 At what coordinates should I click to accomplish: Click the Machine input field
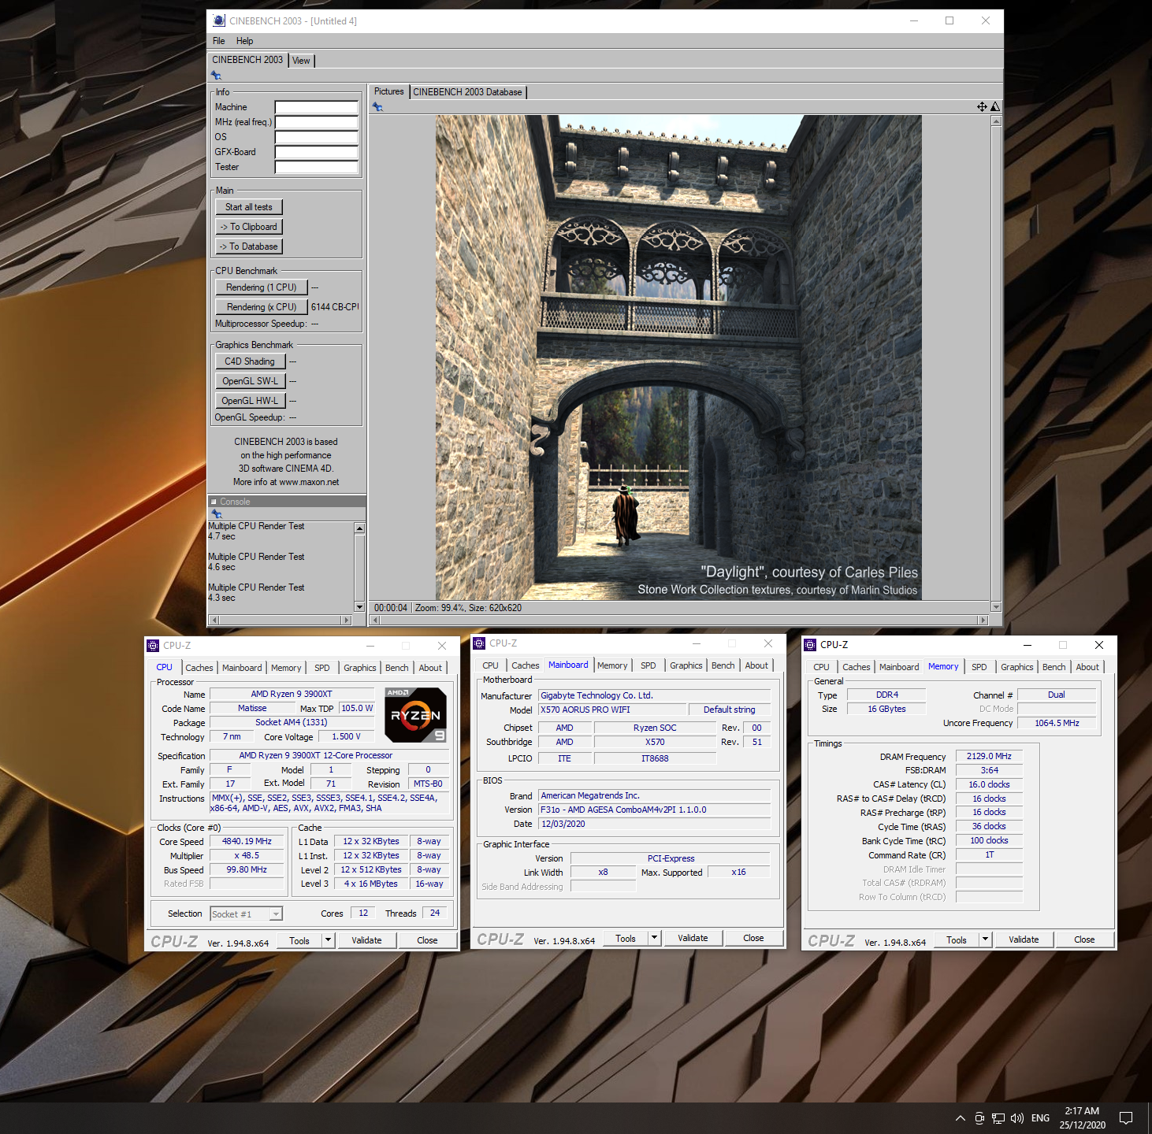point(317,107)
